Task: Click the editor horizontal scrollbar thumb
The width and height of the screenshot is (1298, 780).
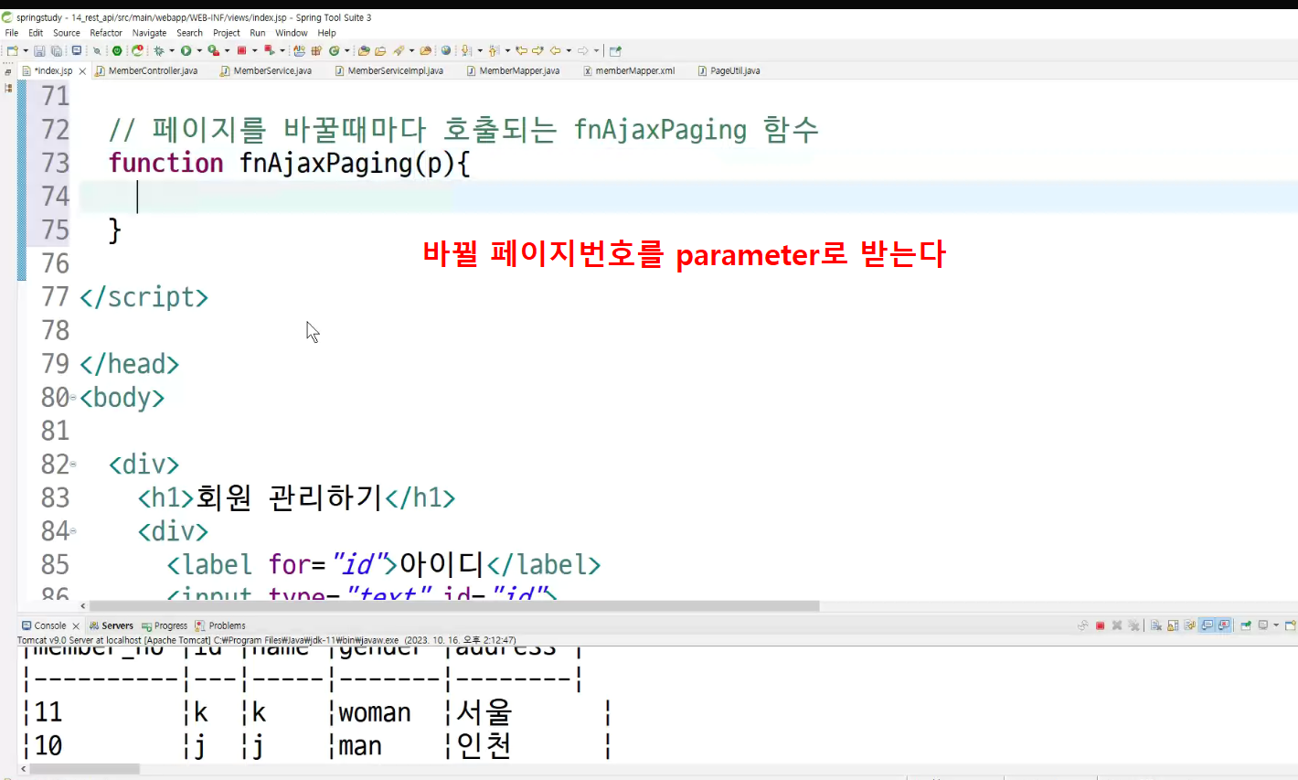Action: pyautogui.click(x=454, y=605)
